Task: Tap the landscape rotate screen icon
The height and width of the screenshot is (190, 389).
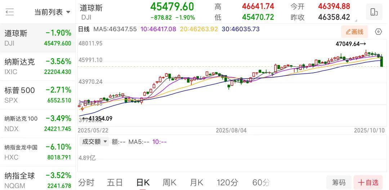Action: (374, 12)
